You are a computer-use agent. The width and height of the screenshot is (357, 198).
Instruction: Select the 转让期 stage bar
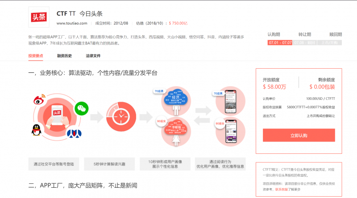point(305,43)
